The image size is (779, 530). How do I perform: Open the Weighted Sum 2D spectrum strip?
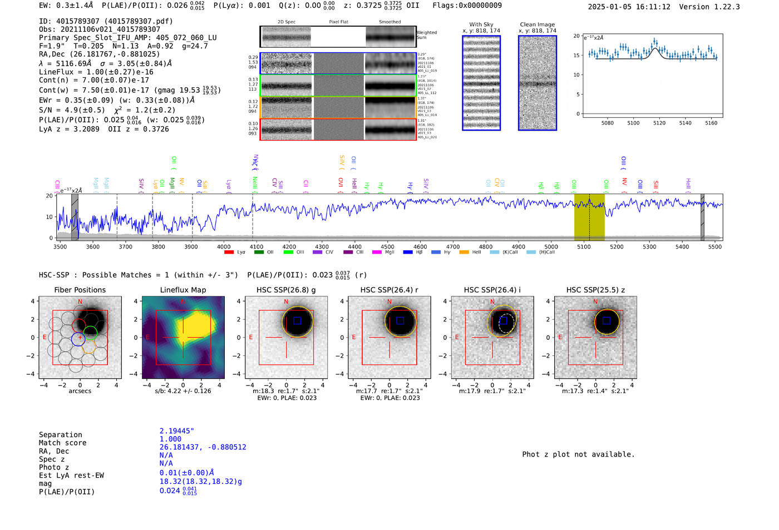coord(338,37)
